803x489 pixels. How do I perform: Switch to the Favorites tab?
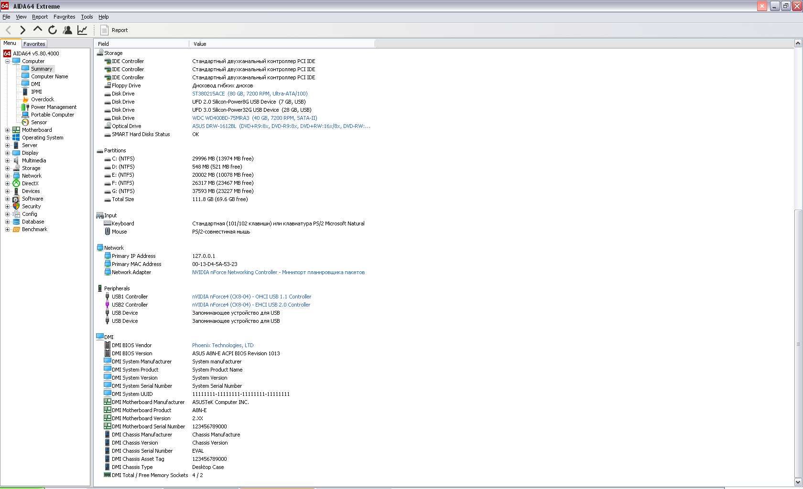tap(34, 43)
